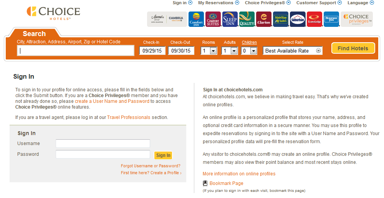384x198 pixels.
Task: Select the Sleep Inn brand icon
Action: coord(230,19)
